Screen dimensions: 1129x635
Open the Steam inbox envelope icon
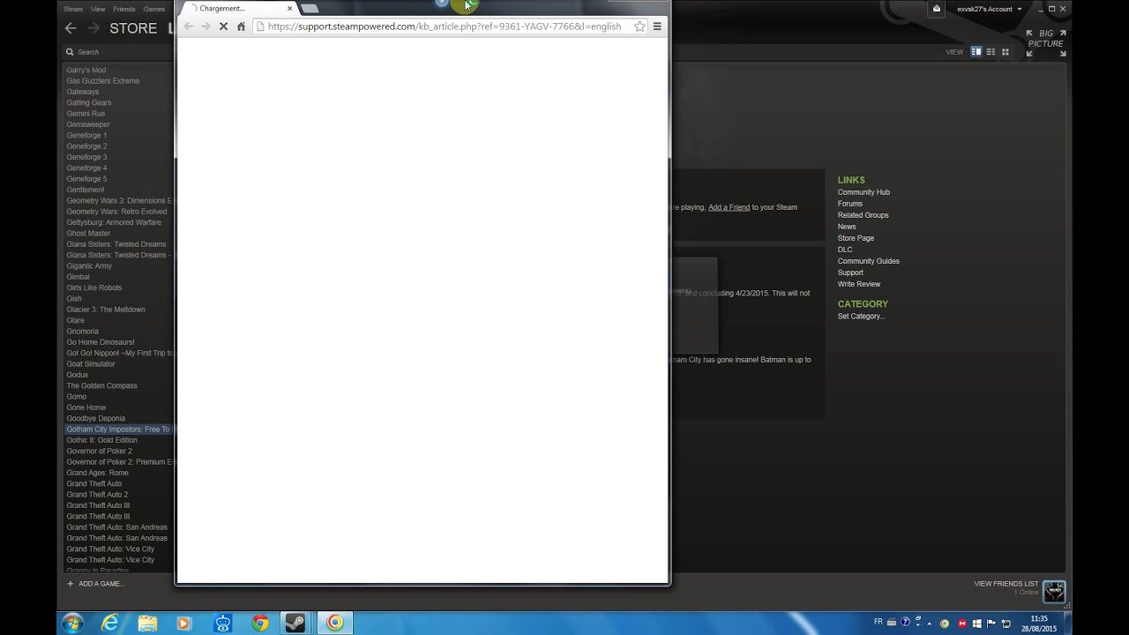[x=937, y=9]
